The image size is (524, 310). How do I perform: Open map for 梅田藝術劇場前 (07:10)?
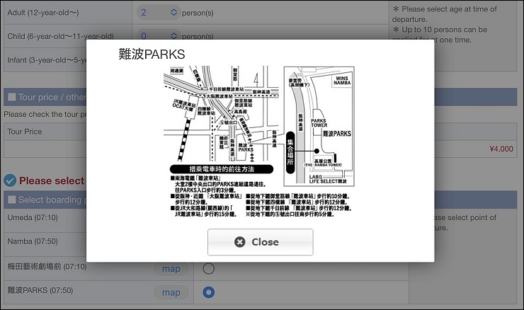[171, 268]
